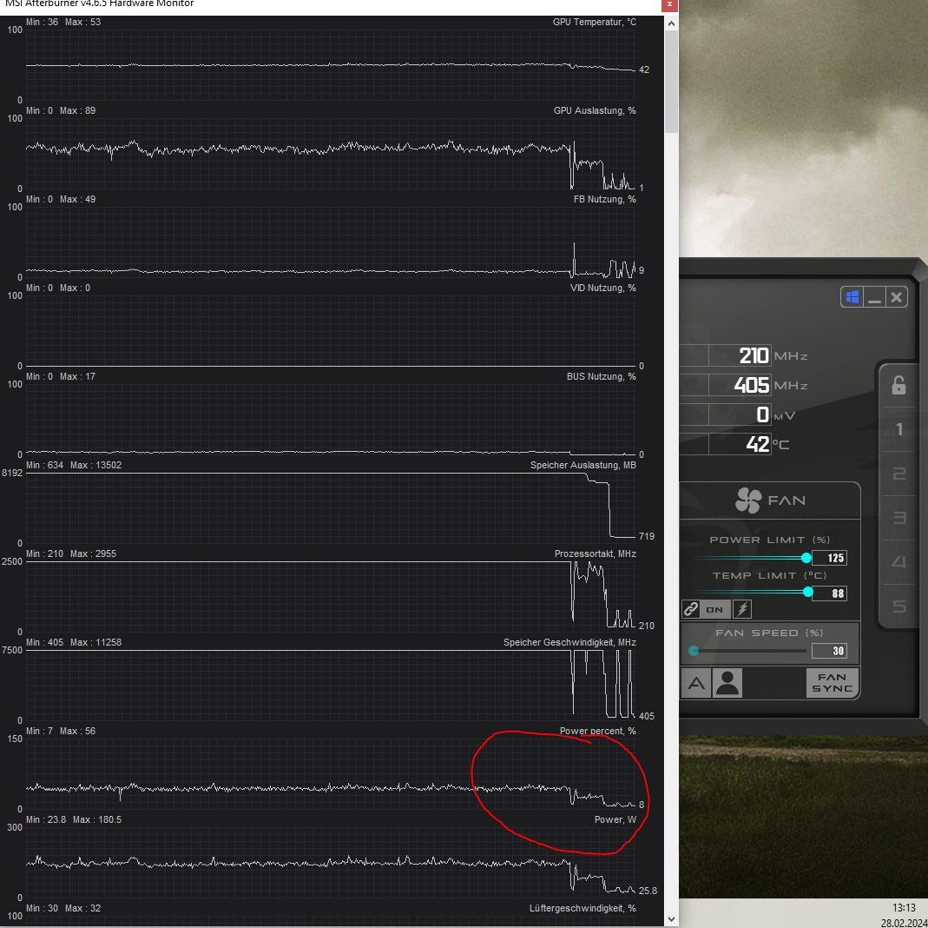Screen dimensions: 928x928
Task: Click the 'Power, W' graph label
Action: pos(615,819)
